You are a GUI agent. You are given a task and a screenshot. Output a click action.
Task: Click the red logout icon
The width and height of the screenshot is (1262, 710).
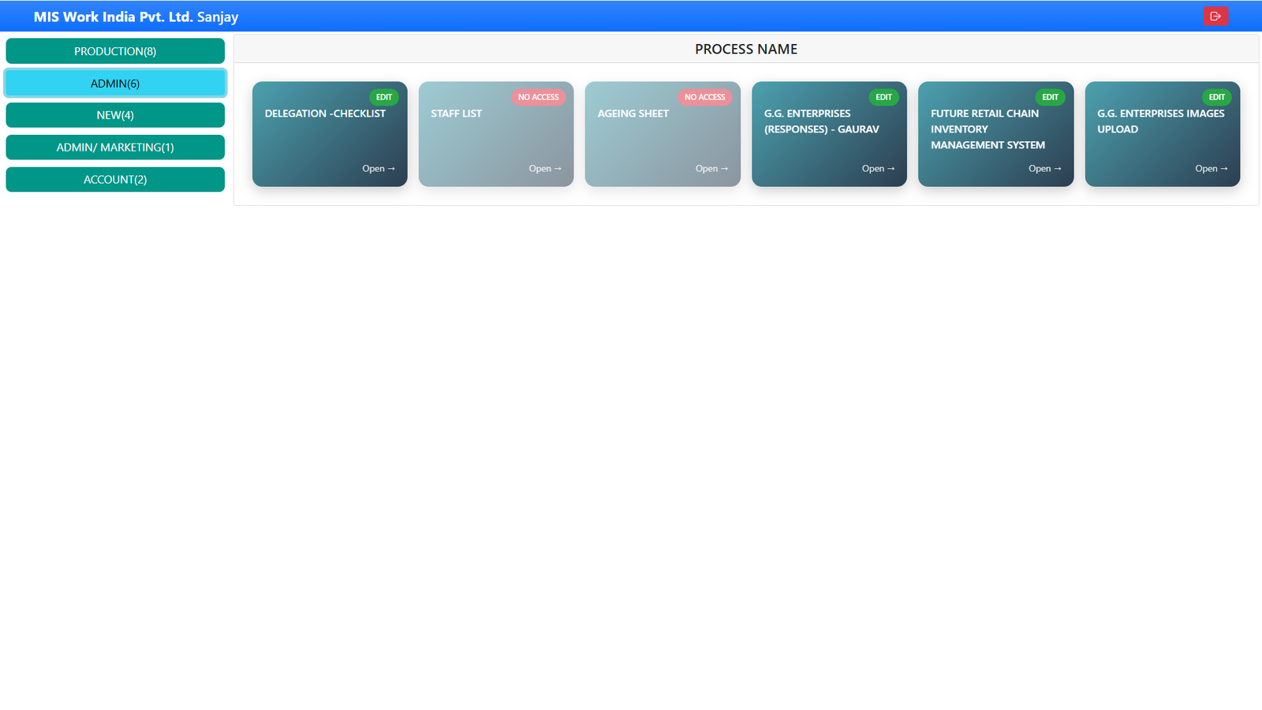(1215, 16)
